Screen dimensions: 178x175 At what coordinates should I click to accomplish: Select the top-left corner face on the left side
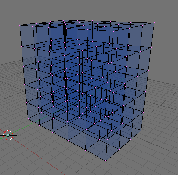[28, 37]
